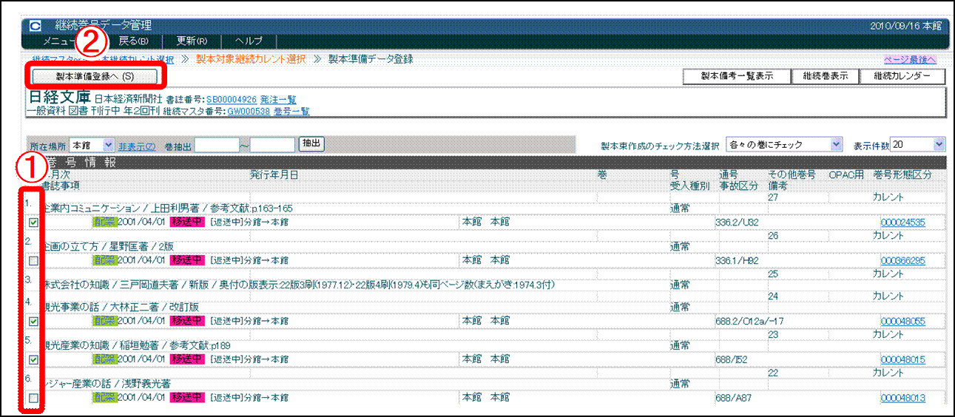Open the 表示件数 dropdown set to 20
Screen dimensions: 955x417
[x=918, y=145]
